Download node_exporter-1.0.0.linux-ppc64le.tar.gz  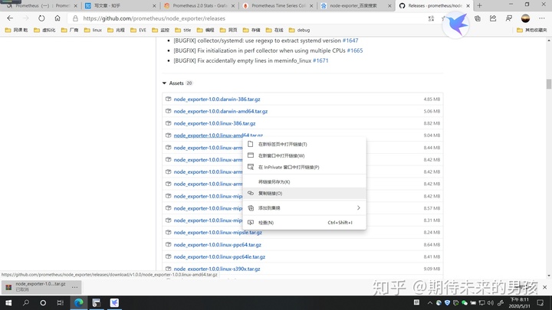coord(219,256)
